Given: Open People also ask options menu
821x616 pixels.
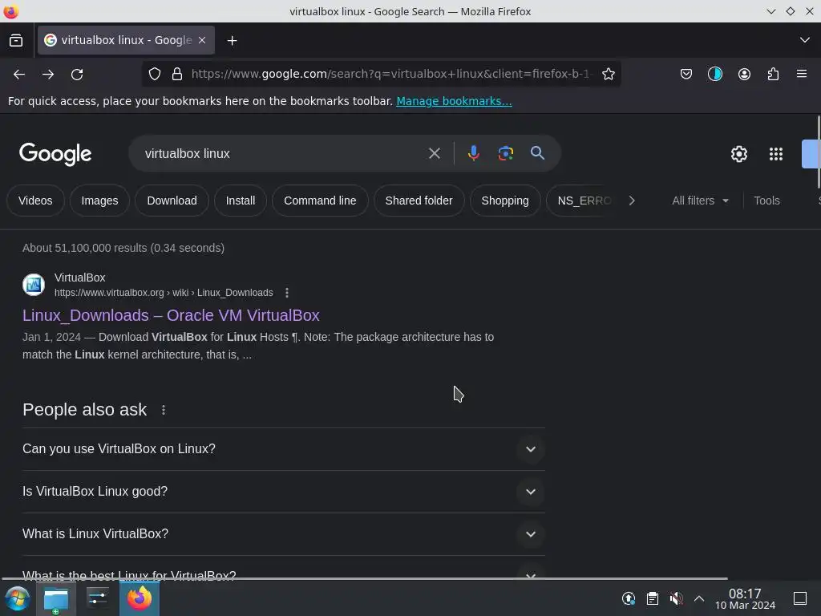Looking at the screenshot, I should (164, 410).
